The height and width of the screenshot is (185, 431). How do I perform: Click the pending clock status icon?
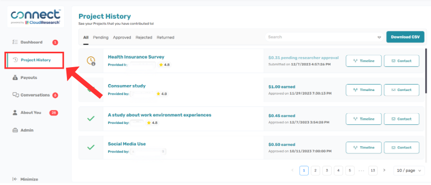point(91,61)
